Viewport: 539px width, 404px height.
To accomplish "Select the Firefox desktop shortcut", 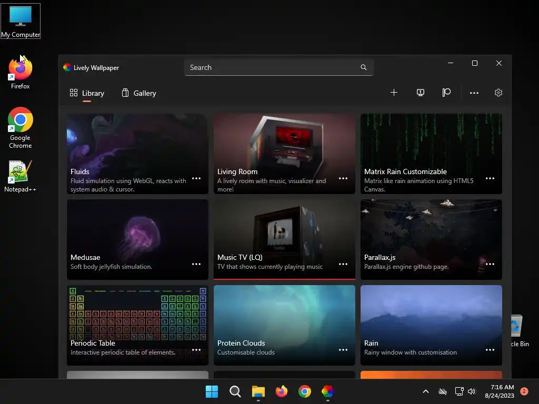I will (21, 73).
